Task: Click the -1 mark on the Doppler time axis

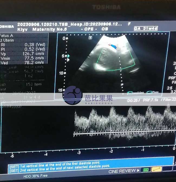Action: [143, 150]
